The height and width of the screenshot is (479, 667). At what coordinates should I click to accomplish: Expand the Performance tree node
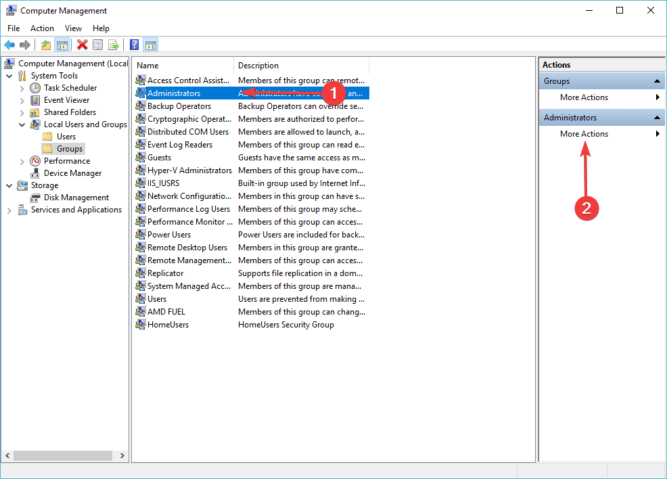tap(22, 162)
